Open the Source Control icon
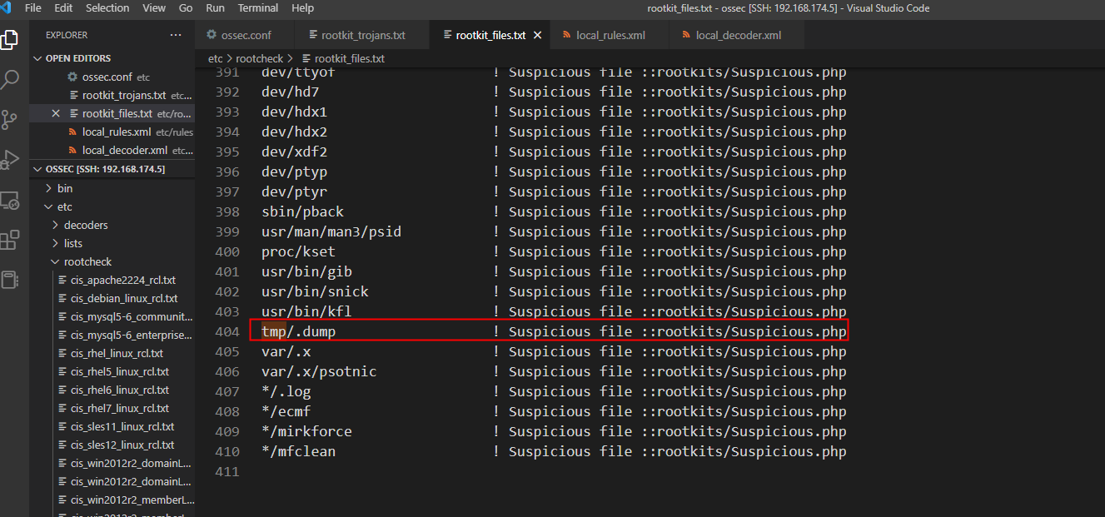Viewport: 1105px width, 517px height. [9, 120]
